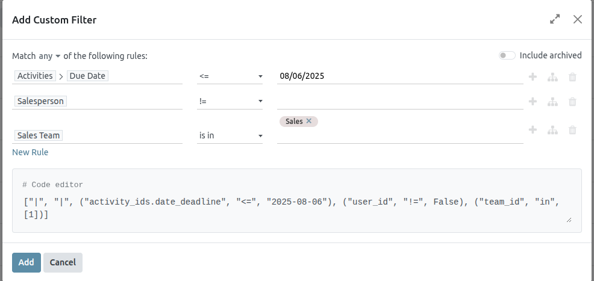Add a branch on the Sales Team row

coord(552,130)
